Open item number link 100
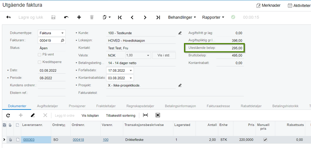The image size is (311, 148). 106,140
